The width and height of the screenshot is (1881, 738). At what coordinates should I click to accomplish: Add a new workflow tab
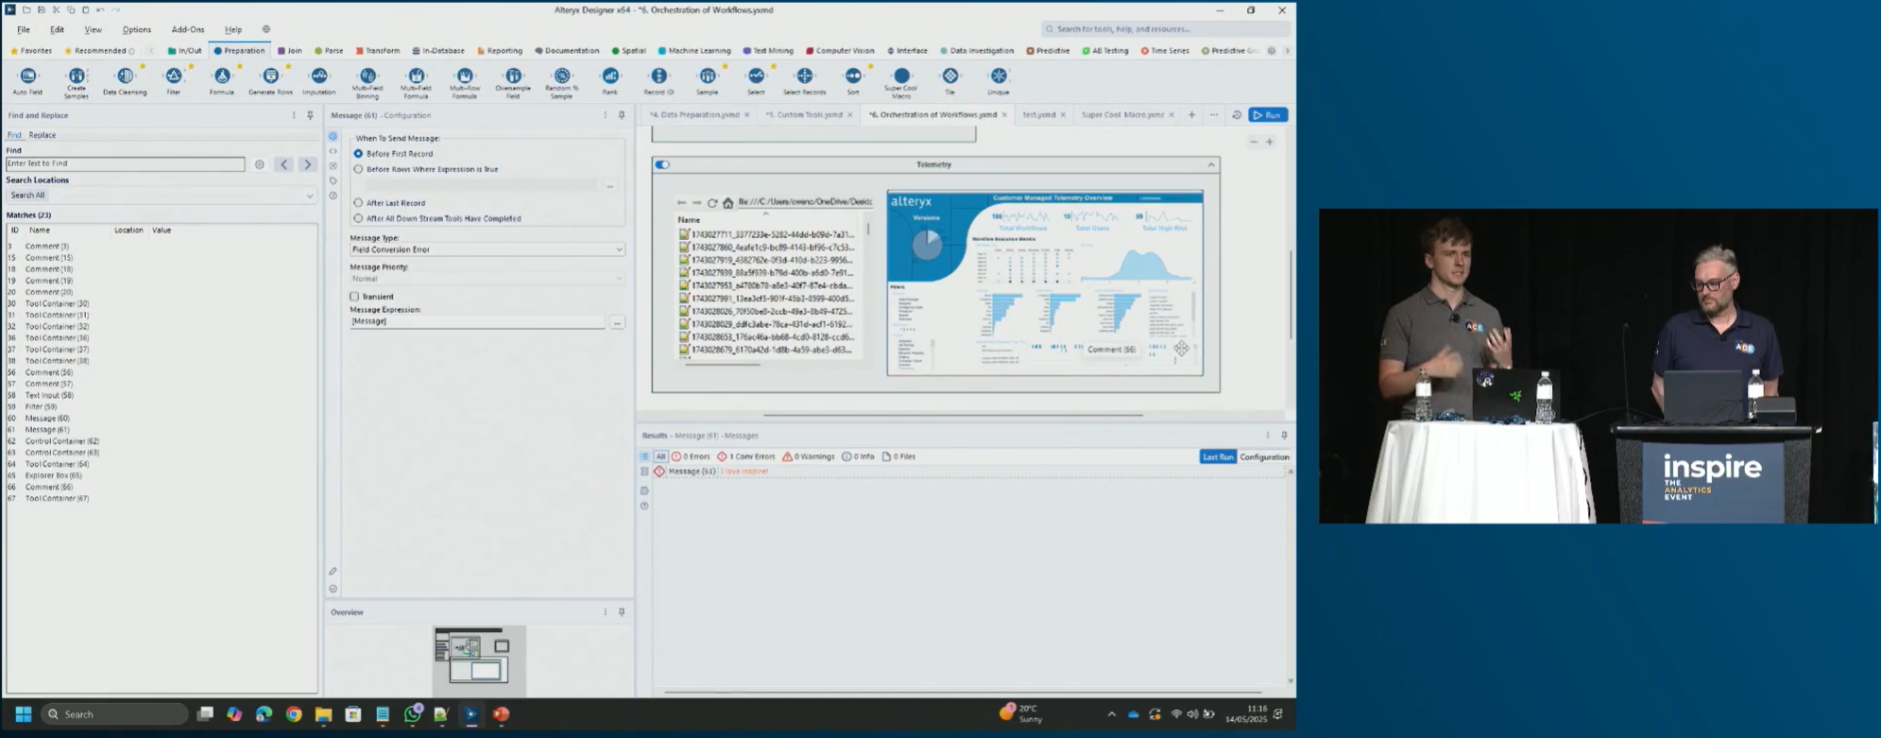point(1191,115)
